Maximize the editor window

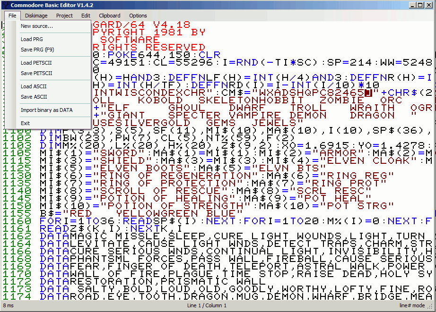(x=420, y=5)
